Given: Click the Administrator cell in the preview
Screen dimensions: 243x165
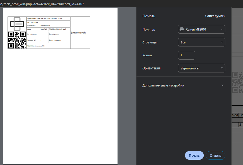Looking at the screenshot, I should (45, 26).
